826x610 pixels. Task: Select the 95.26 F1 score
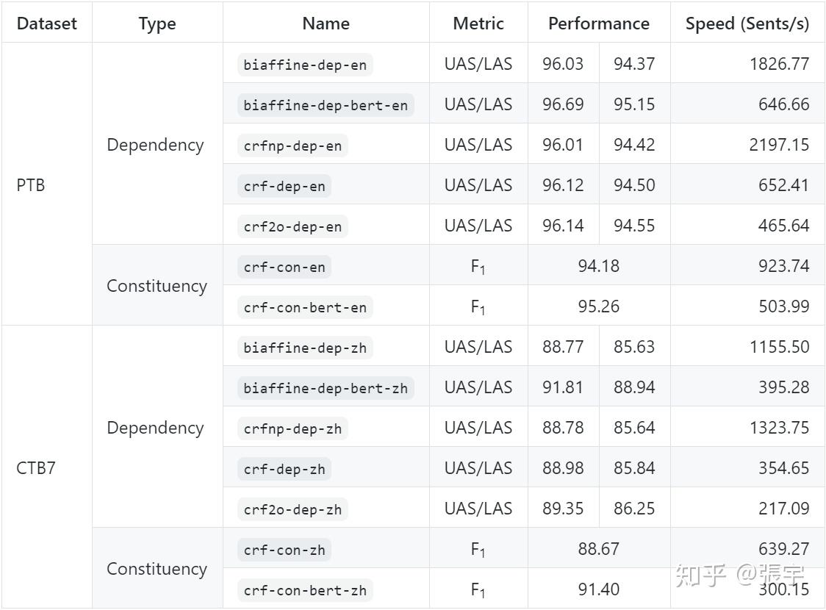click(x=598, y=306)
